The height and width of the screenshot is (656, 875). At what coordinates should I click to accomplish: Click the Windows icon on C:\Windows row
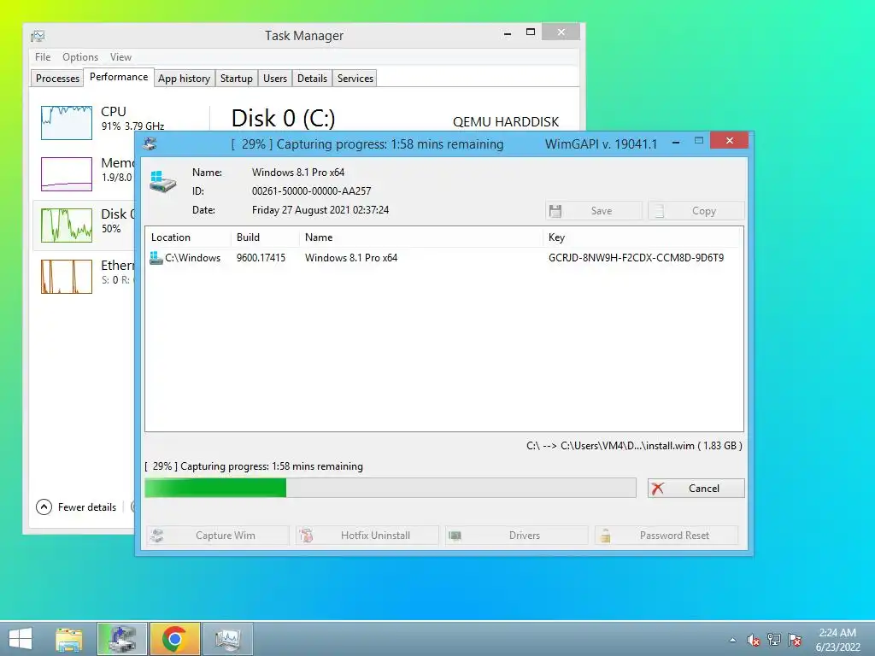click(x=156, y=258)
